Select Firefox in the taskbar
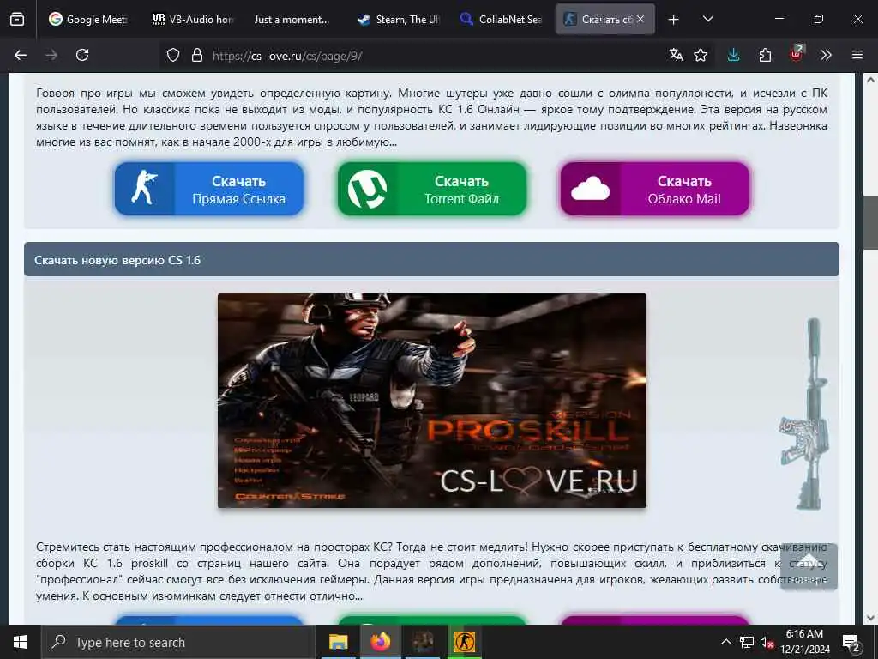 click(381, 642)
